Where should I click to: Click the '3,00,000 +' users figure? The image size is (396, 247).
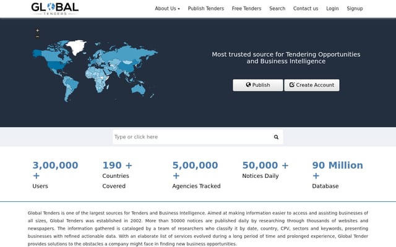click(x=55, y=170)
